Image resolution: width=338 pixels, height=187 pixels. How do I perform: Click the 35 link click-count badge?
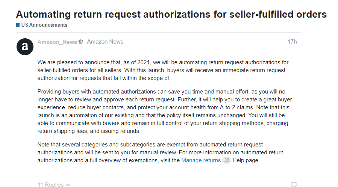pos(226,160)
